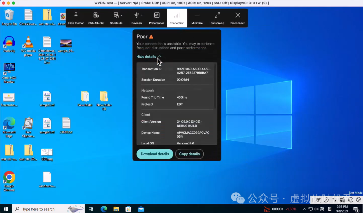
Task: Click the Protocol EDT value
Action: [180, 104]
